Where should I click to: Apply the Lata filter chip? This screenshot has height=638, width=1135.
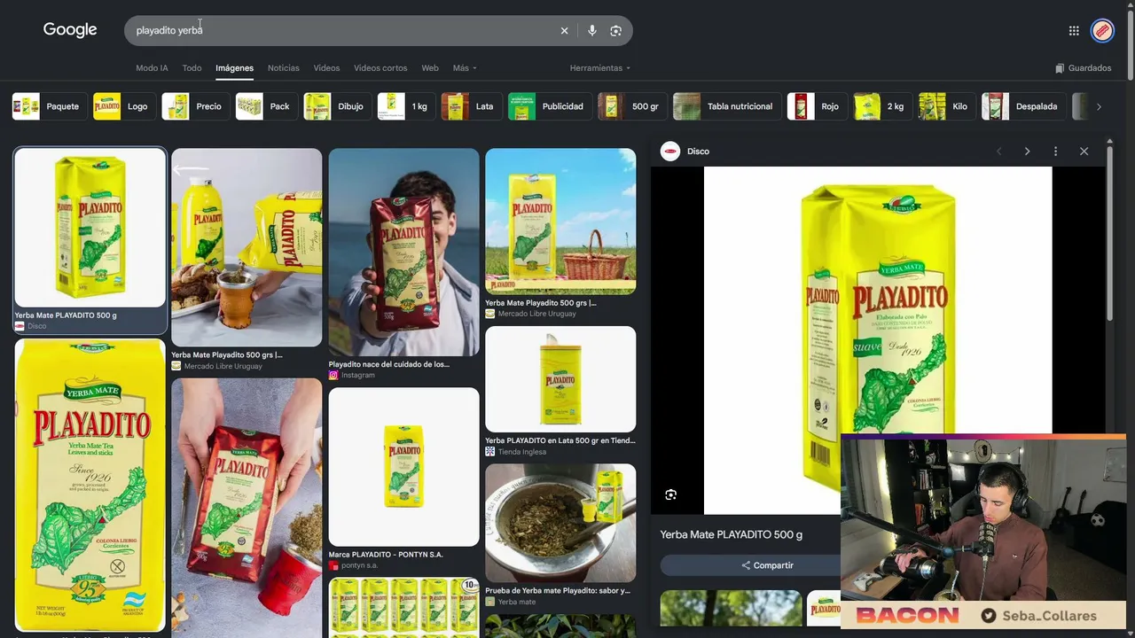tap(471, 106)
